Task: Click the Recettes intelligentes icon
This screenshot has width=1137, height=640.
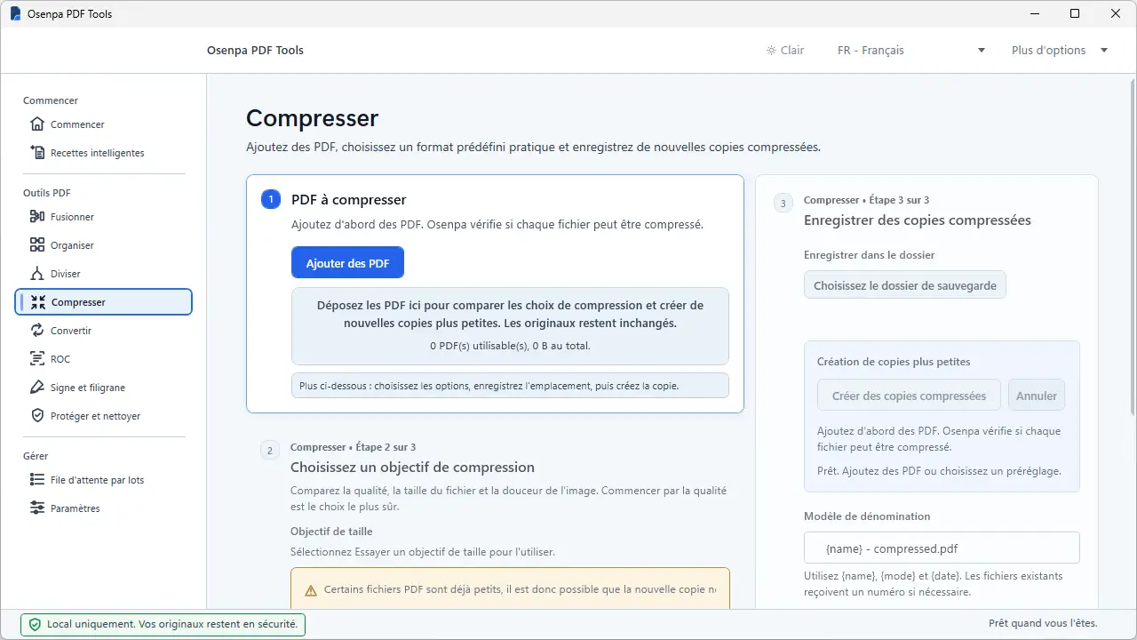Action: pyautogui.click(x=37, y=153)
